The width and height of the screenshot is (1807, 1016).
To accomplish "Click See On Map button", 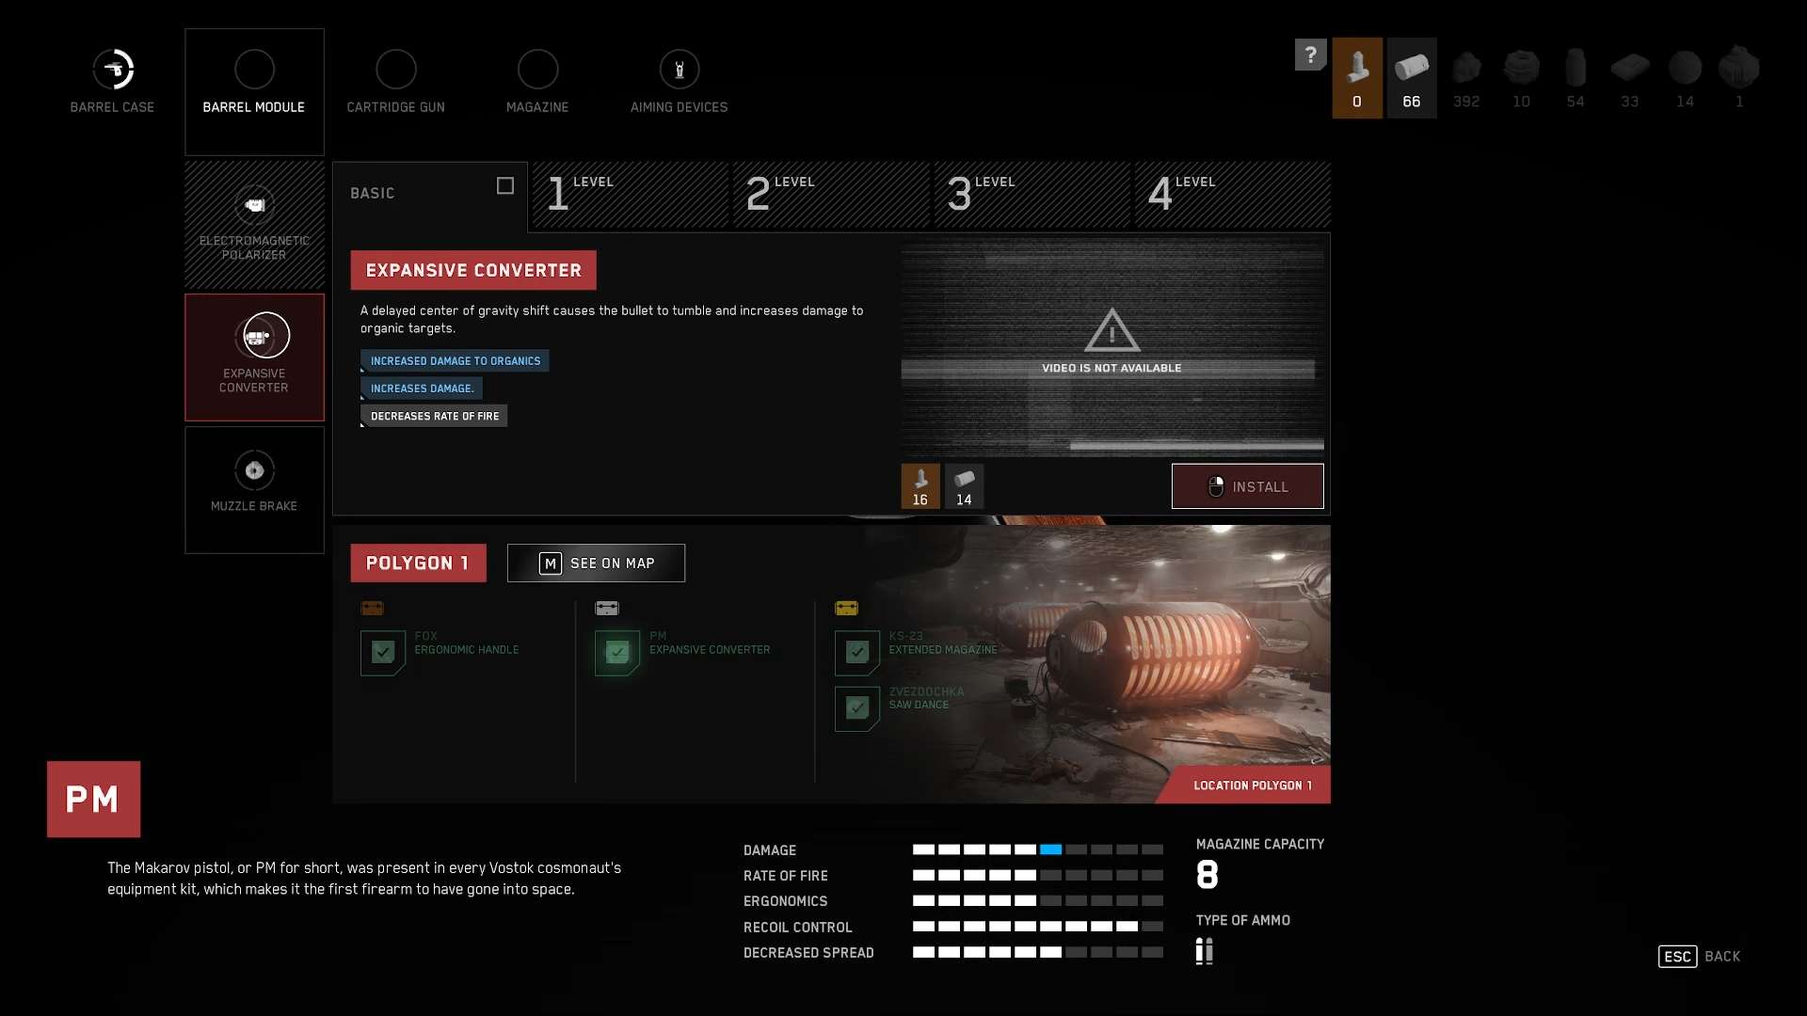I will (x=596, y=563).
